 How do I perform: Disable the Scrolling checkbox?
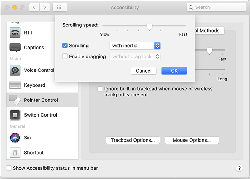point(65,45)
